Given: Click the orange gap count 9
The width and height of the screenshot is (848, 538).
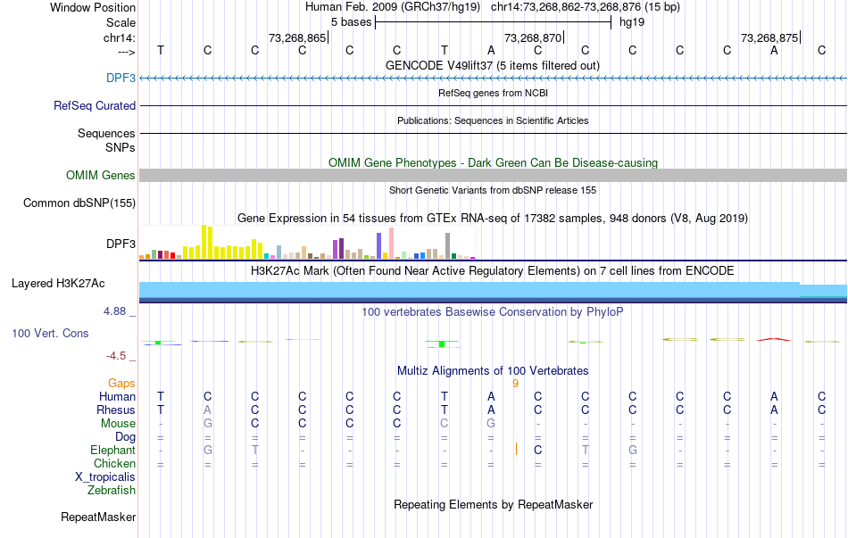Looking at the screenshot, I should pyautogui.click(x=515, y=384).
